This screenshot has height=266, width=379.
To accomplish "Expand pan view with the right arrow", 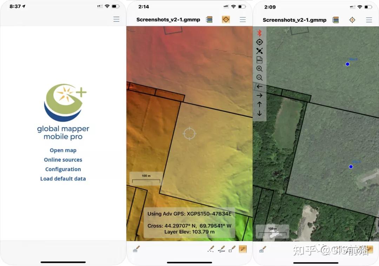I will pyautogui.click(x=259, y=95).
